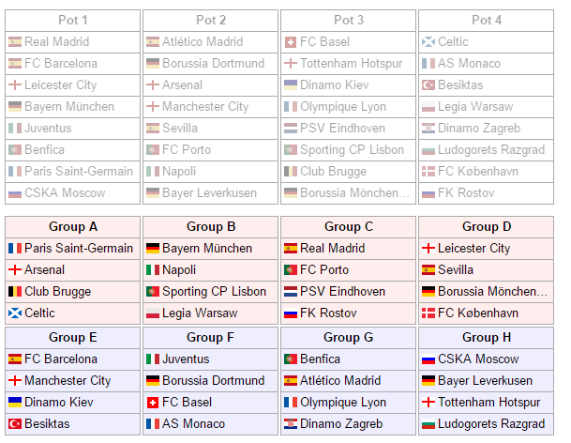Click the Ukrainian flag beside Dinamo Kiev in Group E

click(x=15, y=403)
